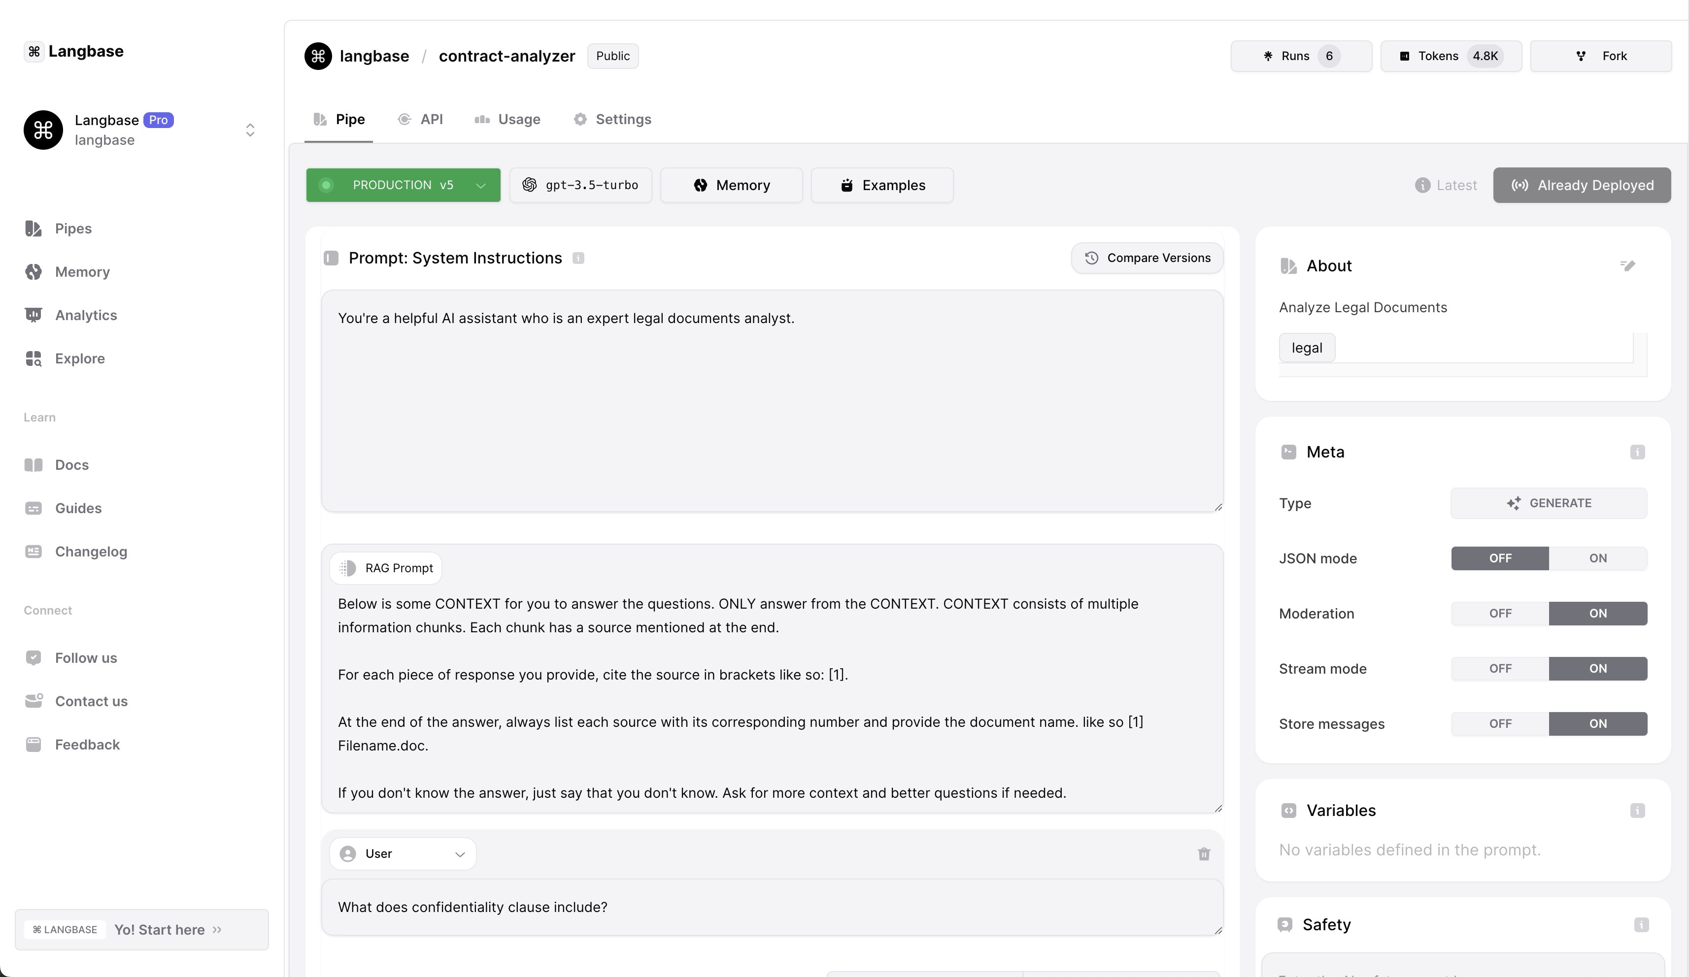1689x977 pixels.
Task: Click the Compare Versions button
Action: (x=1147, y=258)
